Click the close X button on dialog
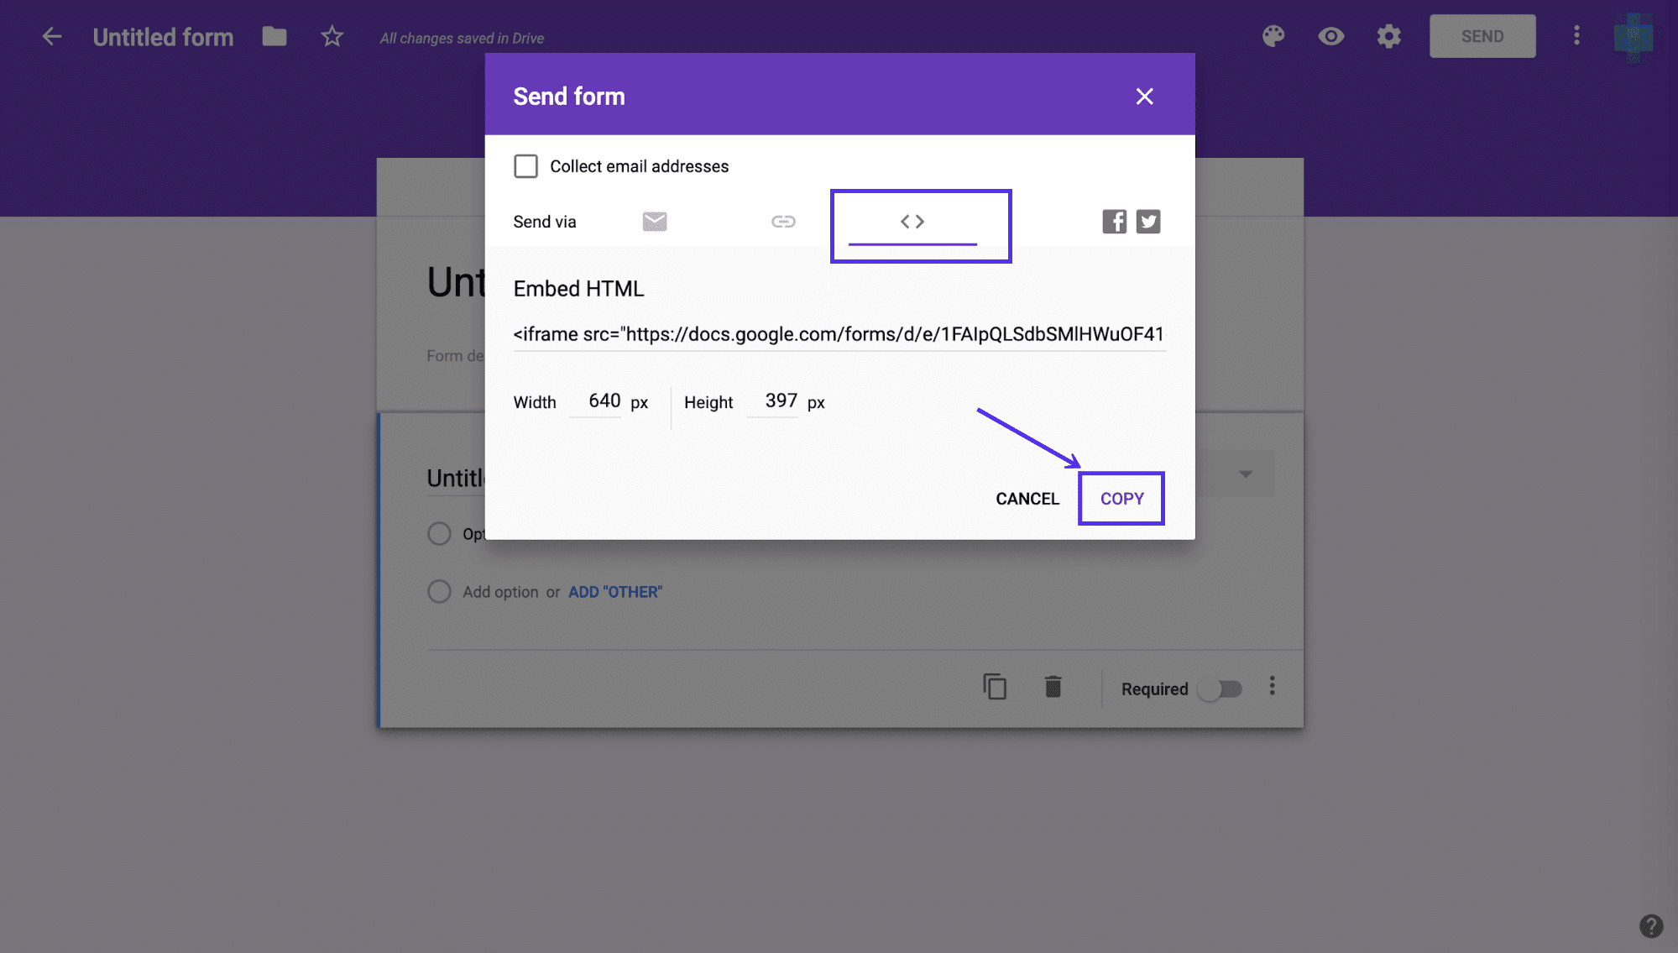The height and width of the screenshot is (953, 1678). [x=1144, y=96]
